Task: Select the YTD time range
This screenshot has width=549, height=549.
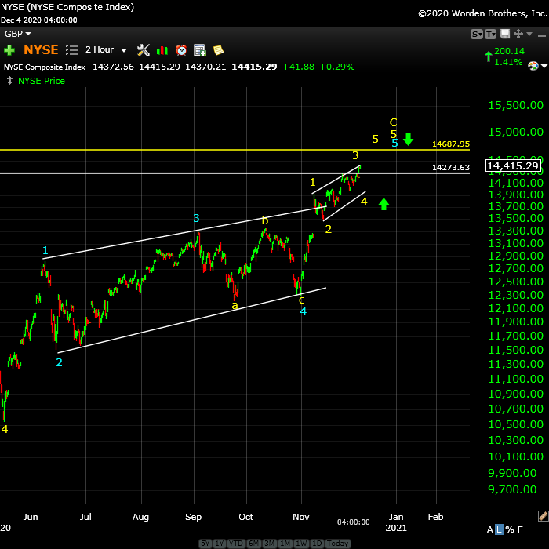Action: (235, 544)
